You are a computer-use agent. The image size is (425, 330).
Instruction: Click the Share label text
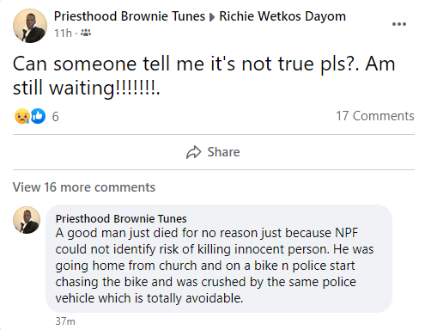(223, 152)
